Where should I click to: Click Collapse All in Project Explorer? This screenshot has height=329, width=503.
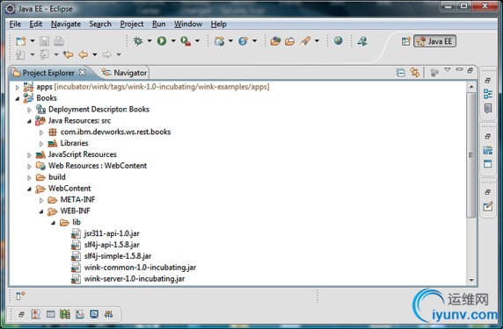(401, 73)
